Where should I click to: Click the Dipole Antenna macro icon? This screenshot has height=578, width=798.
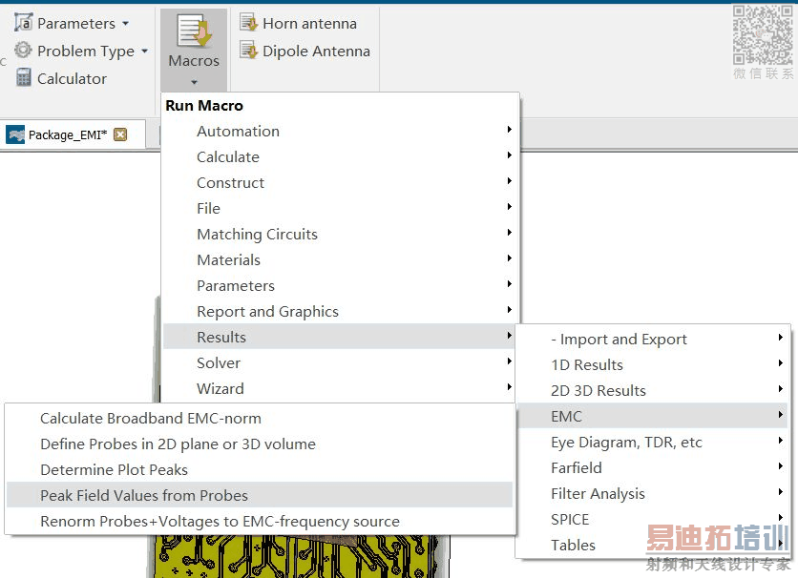click(249, 51)
